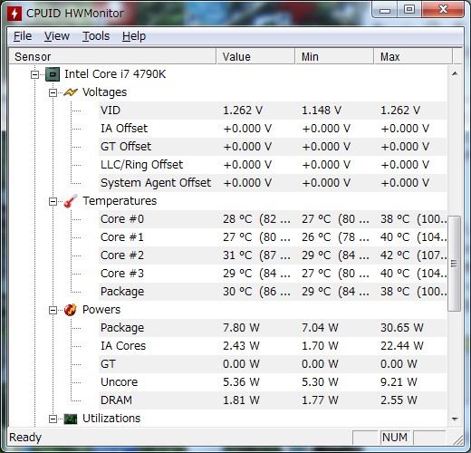Select the Intel Core i7 4790K label
Screen dimensions: 471x453
tap(115, 74)
